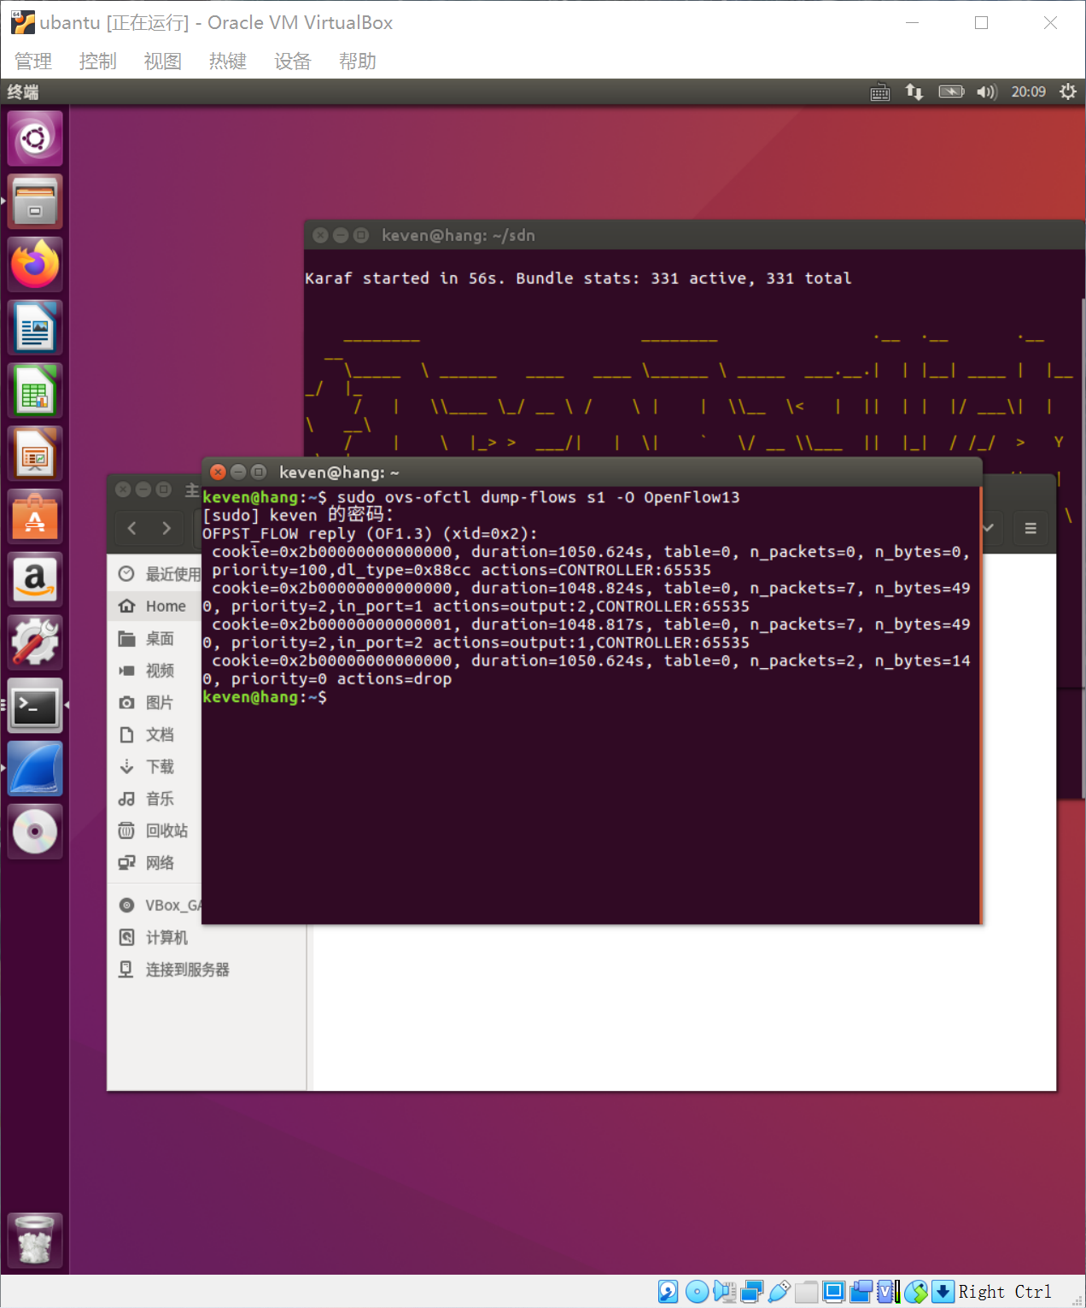Screen dimensions: 1086x1308
Task: Select 音乐 in the Files sidebar
Action: pos(155,799)
